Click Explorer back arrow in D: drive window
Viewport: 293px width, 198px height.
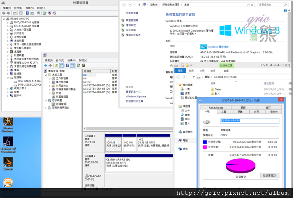click(x=179, y=77)
